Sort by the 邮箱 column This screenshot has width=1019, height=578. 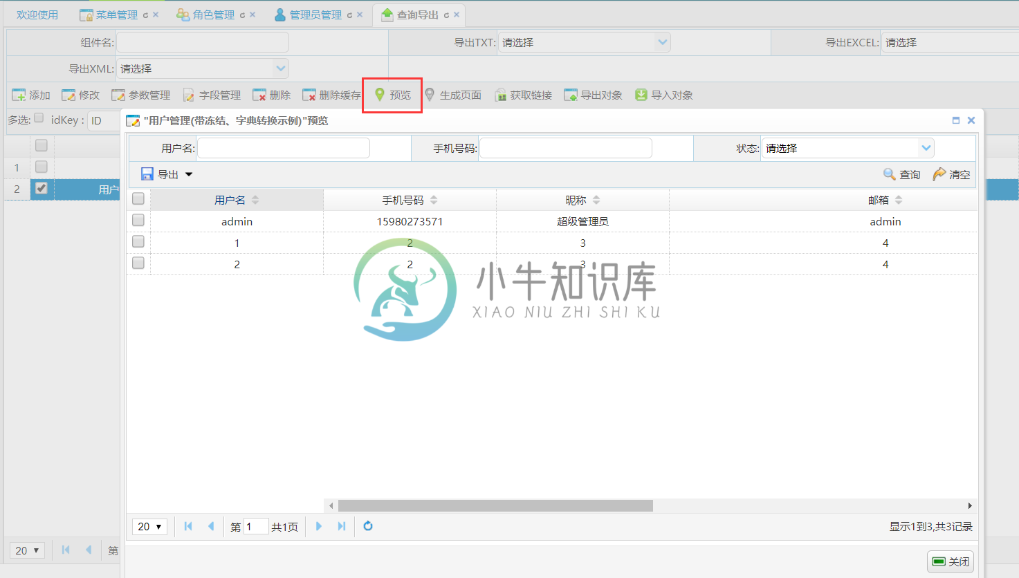click(885, 200)
